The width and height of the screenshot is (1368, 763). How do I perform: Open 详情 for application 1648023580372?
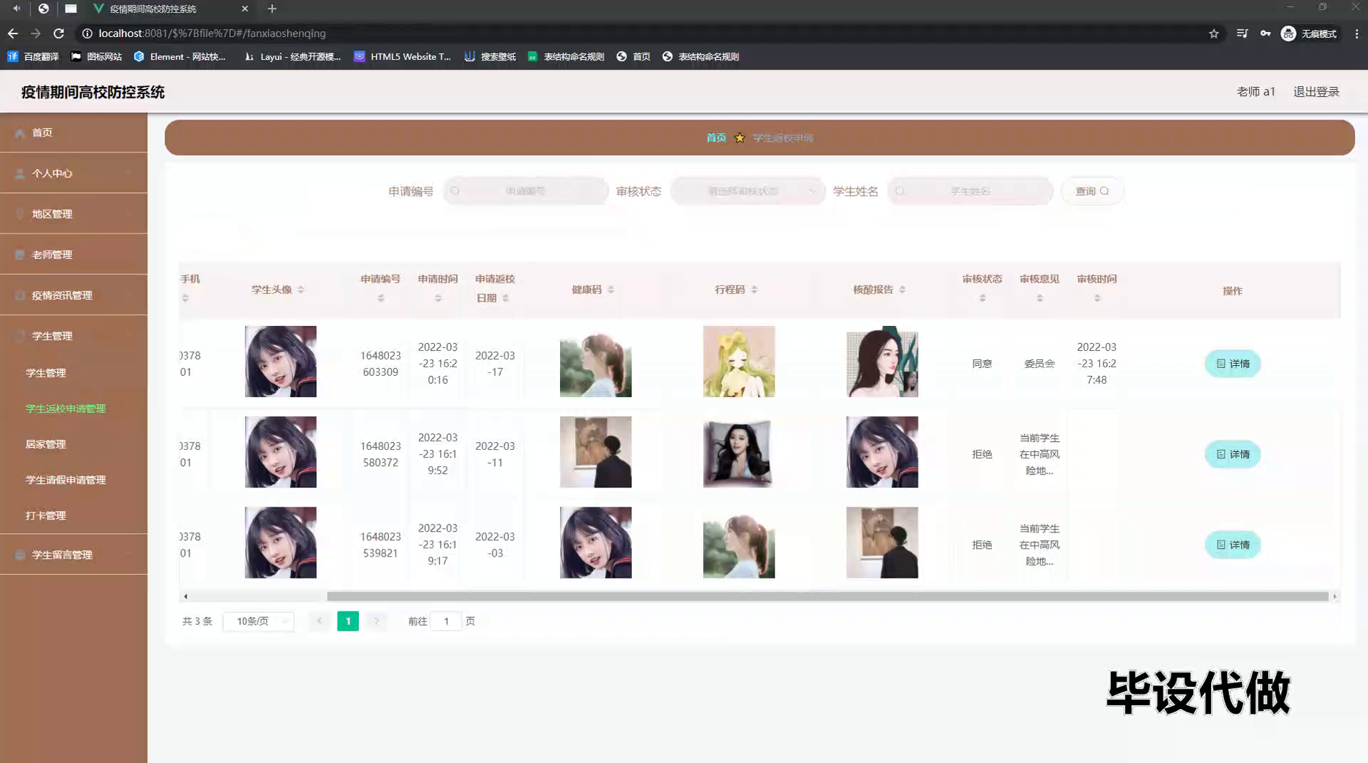(x=1233, y=454)
